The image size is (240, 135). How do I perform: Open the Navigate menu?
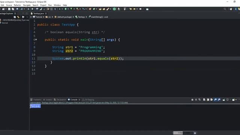(27, 5)
